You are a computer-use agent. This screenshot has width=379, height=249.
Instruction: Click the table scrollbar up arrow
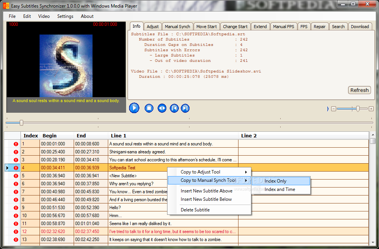point(373,135)
